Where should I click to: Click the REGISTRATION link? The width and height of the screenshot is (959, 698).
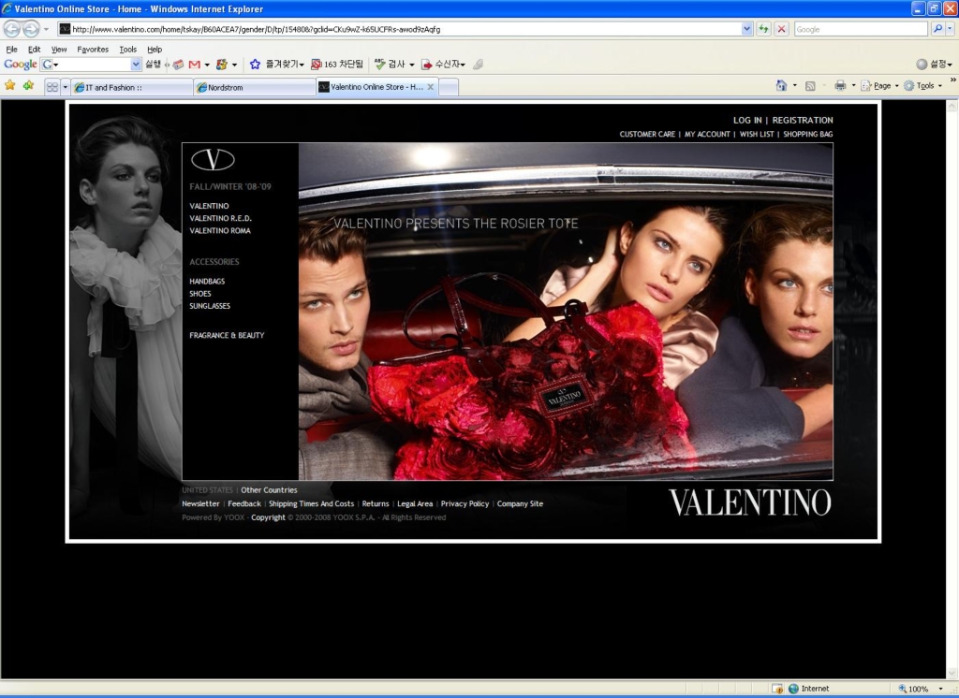coord(803,121)
